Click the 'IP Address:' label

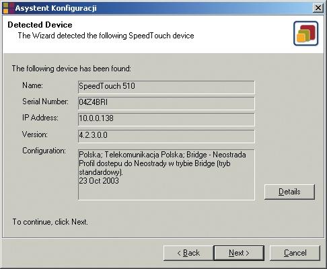[40, 118]
